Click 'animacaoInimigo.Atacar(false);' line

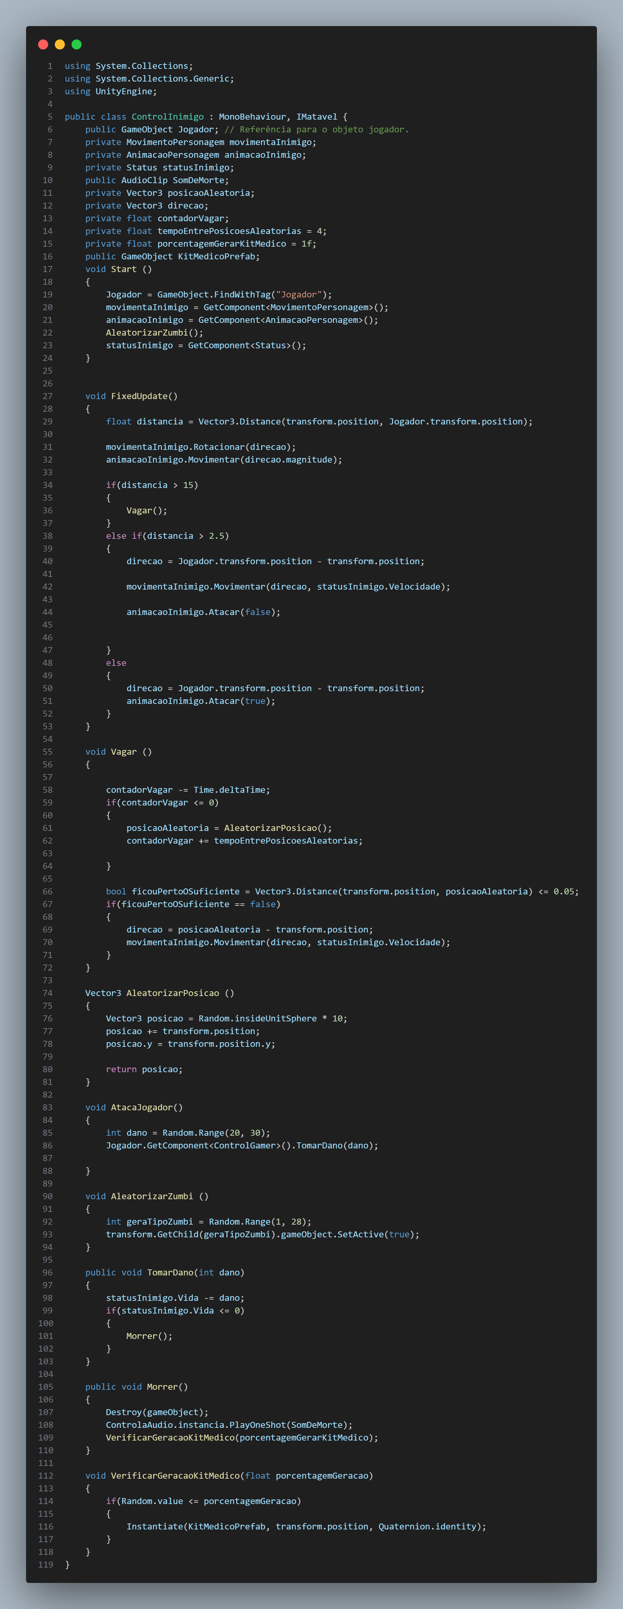[x=203, y=612]
